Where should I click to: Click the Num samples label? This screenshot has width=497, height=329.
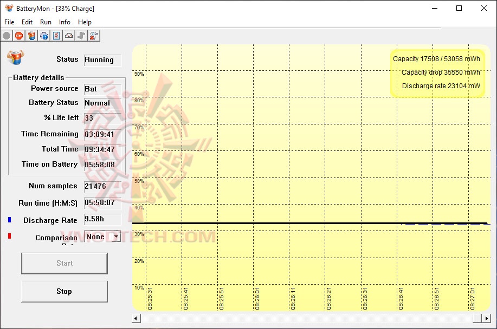53,186
